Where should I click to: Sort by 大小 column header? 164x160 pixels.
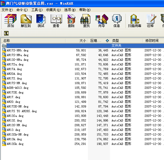[77, 41]
